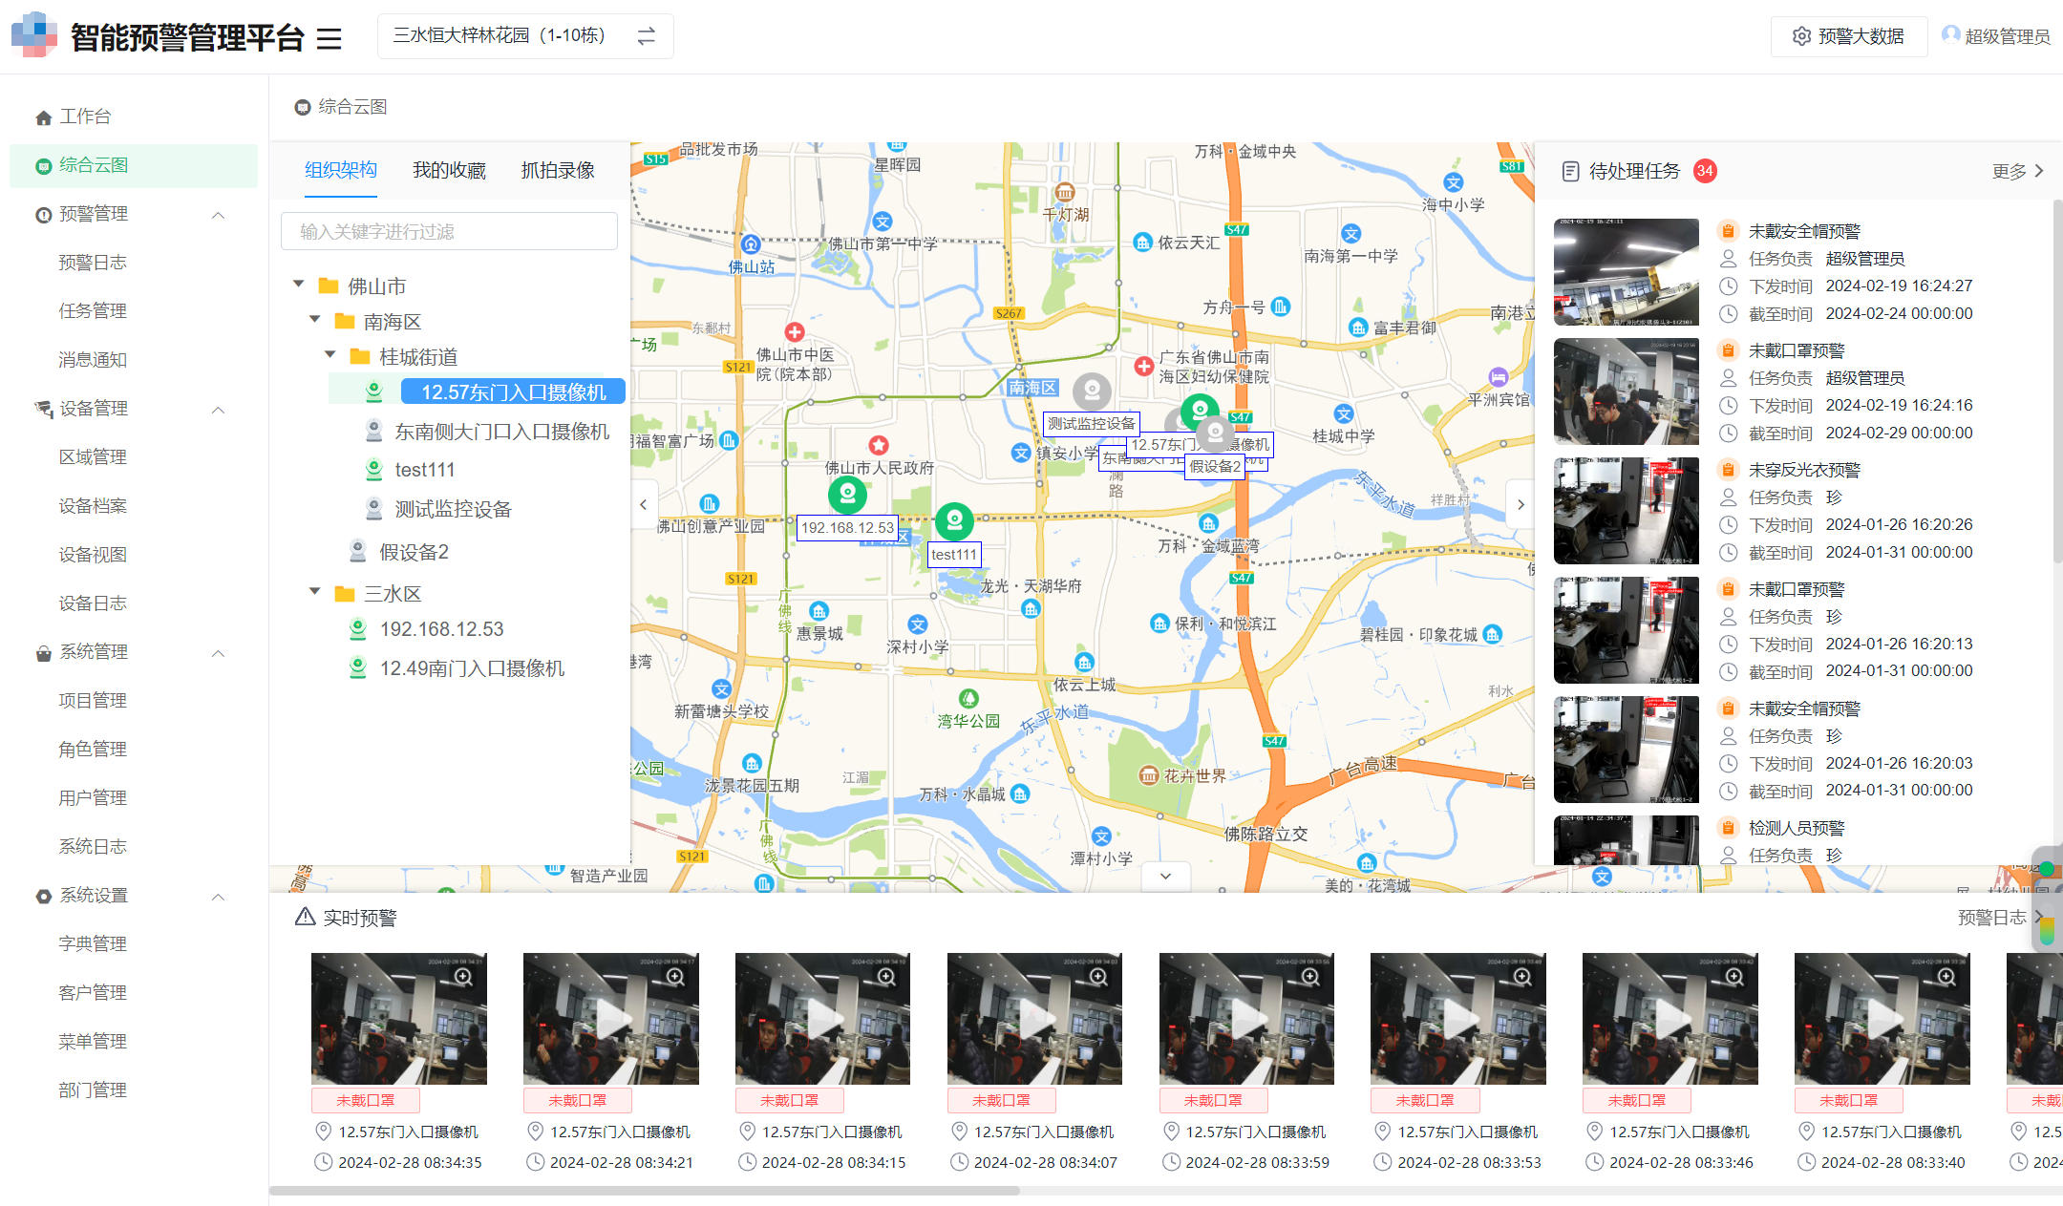
Task: Play alert video timestamped 08:33:53
Action: pos(1457,1018)
